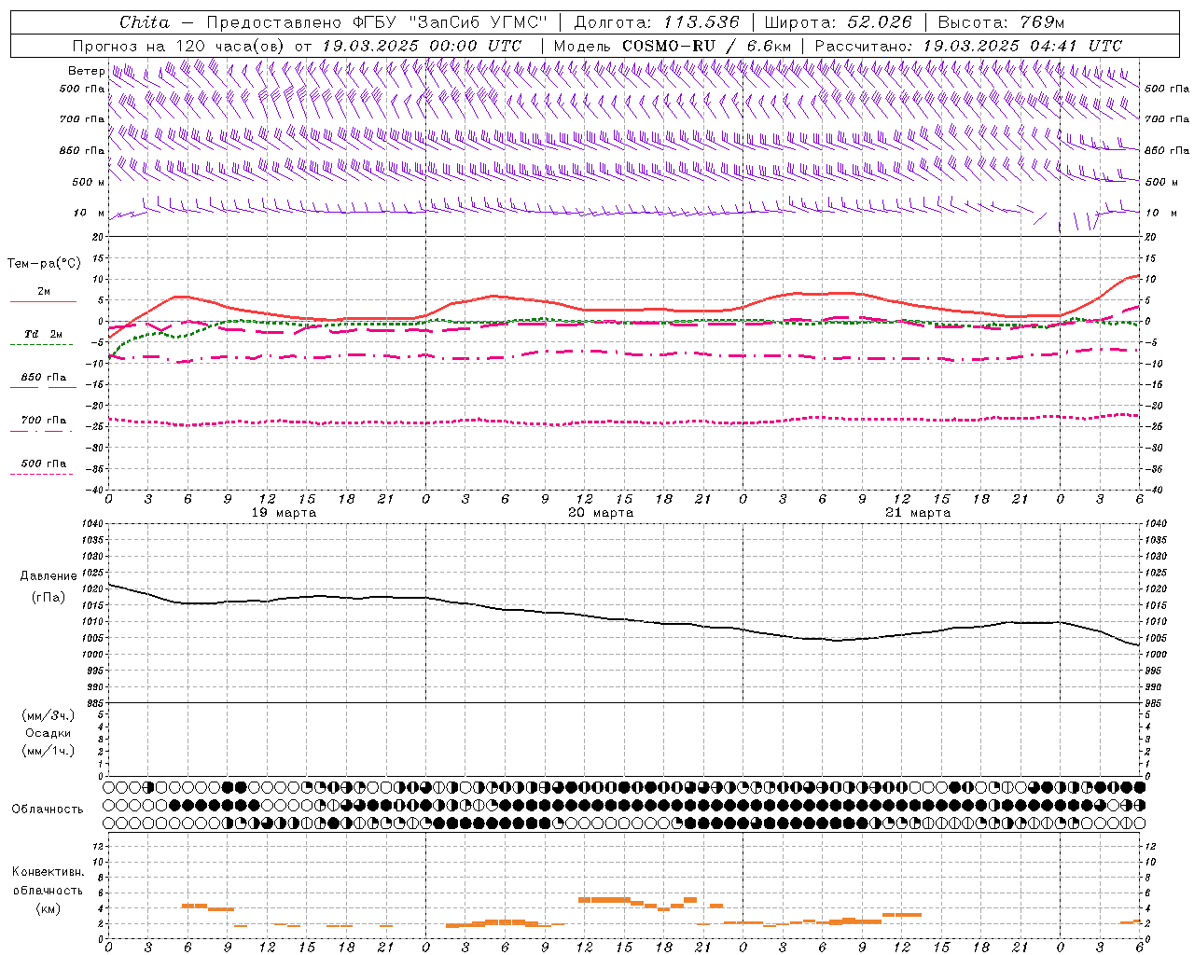The height and width of the screenshot is (955, 1194).
Task: Click the provider text ФГБУ "ЗапСиб УГМС"
Action: coord(451,22)
